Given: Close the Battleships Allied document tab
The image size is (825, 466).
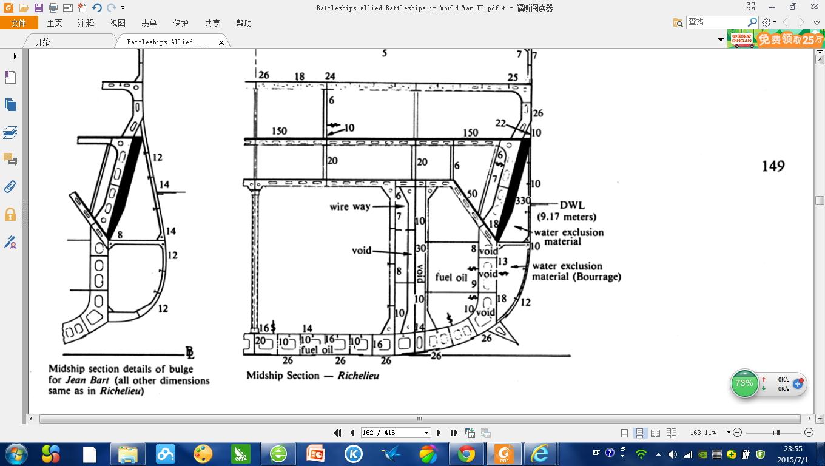Looking at the screenshot, I should click(x=221, y=42).
